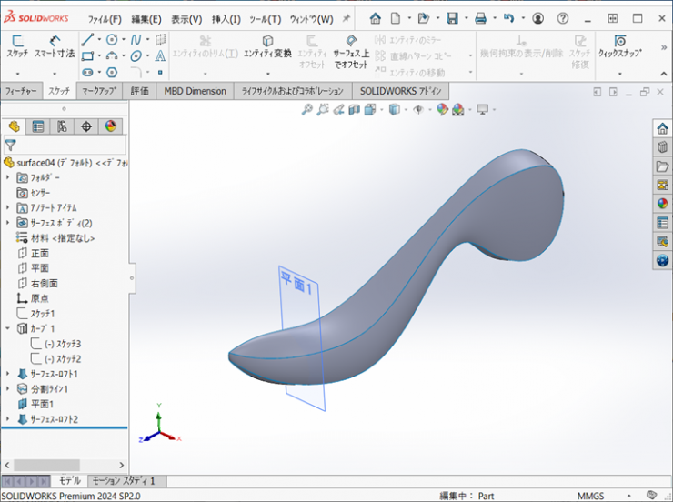Open the DisplayManager color ball tab
This screenshot has height=502, width=673.
(110, 126)
